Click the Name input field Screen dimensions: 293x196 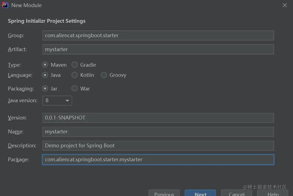click(x=158, y=132)
